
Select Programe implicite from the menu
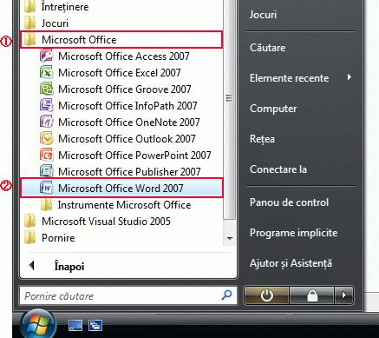click(x=293, y=233)
